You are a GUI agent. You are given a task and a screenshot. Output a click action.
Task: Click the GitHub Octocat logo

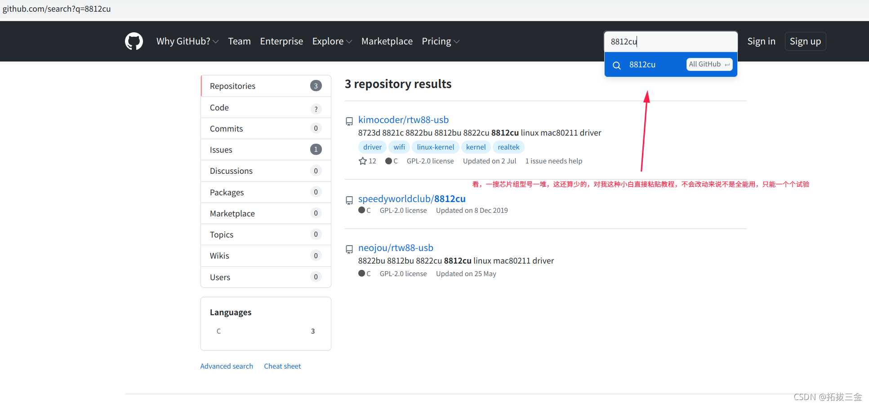click(x=134, y=41)
